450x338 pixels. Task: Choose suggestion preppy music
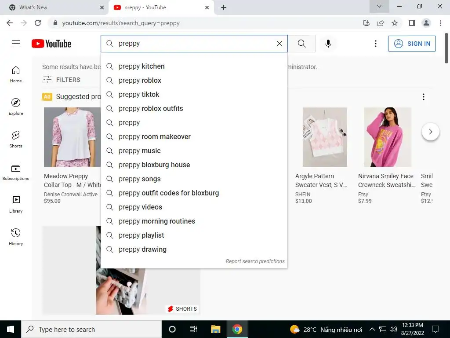[x=194, y=151]
